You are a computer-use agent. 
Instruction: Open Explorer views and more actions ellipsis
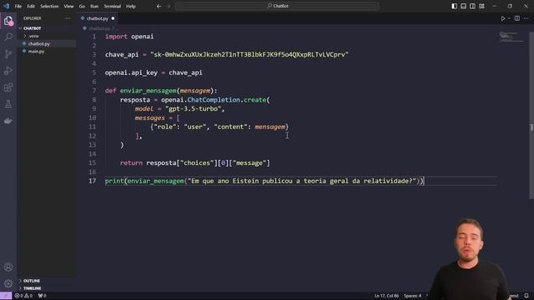68,18
